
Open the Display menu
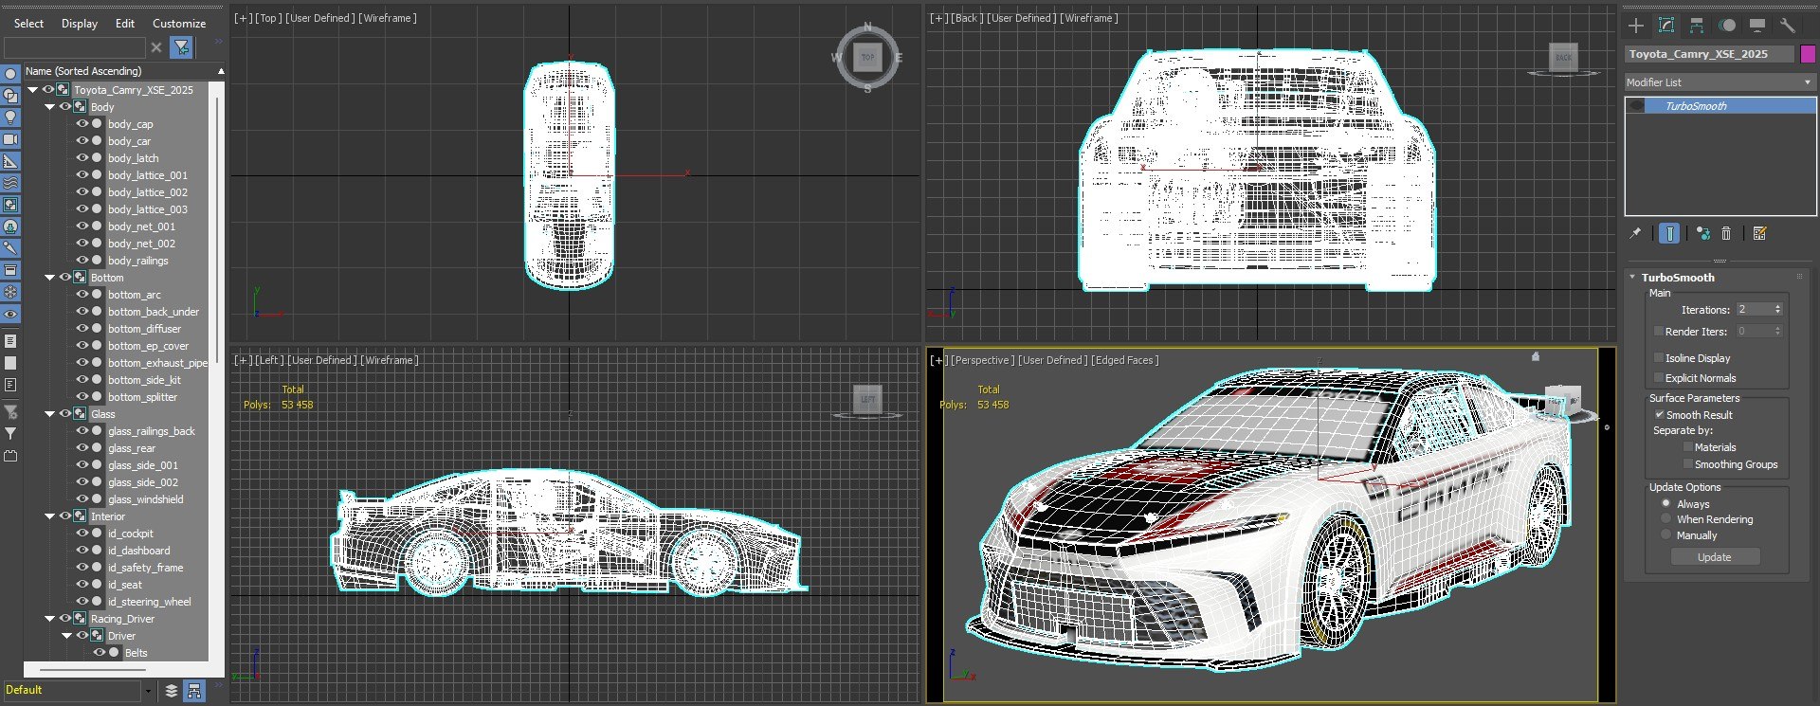80,24
